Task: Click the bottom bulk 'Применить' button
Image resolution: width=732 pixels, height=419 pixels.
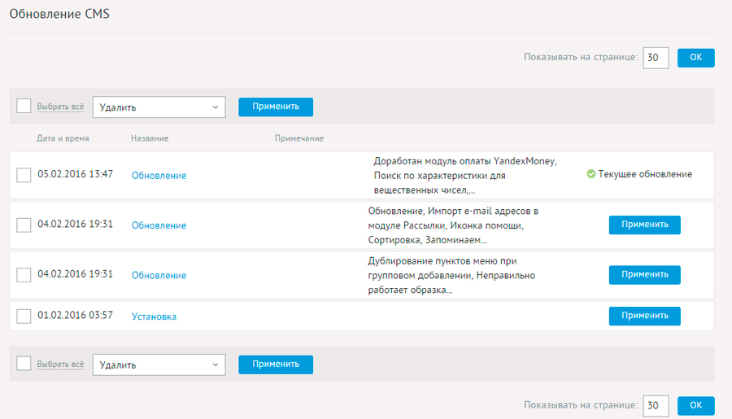Action: 276,364
